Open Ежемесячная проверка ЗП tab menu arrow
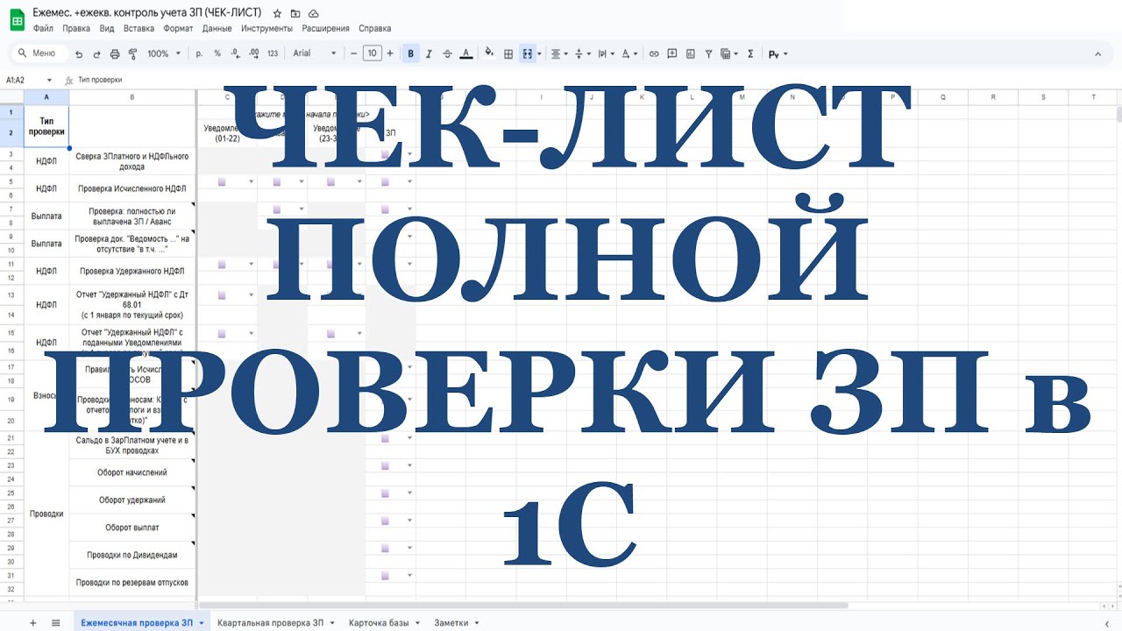This screenshot has width=1122, height=631. 202,623
